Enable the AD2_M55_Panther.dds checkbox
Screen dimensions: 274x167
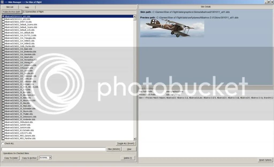(3, 138)
